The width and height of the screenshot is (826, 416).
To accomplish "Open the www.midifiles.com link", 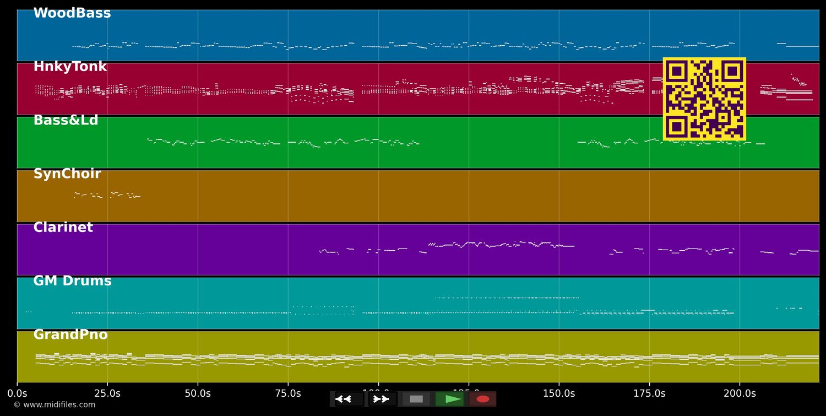I will pos(54,405).
